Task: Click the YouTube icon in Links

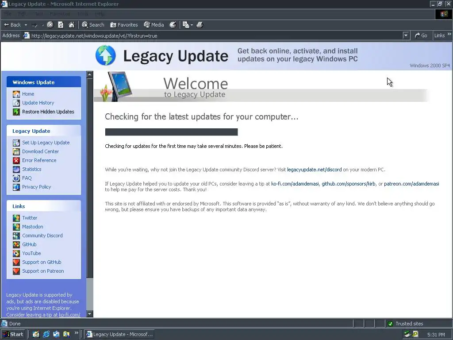Action: pos(16,253)
